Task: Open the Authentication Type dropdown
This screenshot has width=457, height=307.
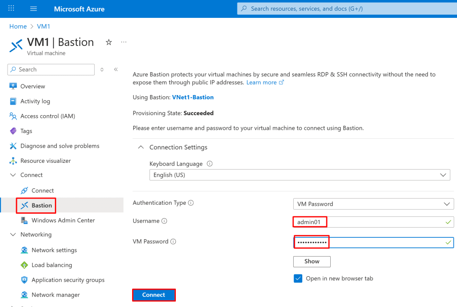Action: [x=373, y=204]
